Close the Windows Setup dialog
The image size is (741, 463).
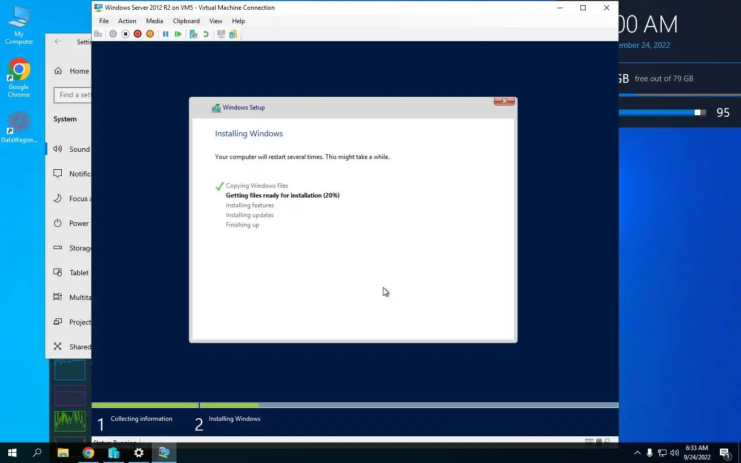pyautogui.click(x=504, y=101)
